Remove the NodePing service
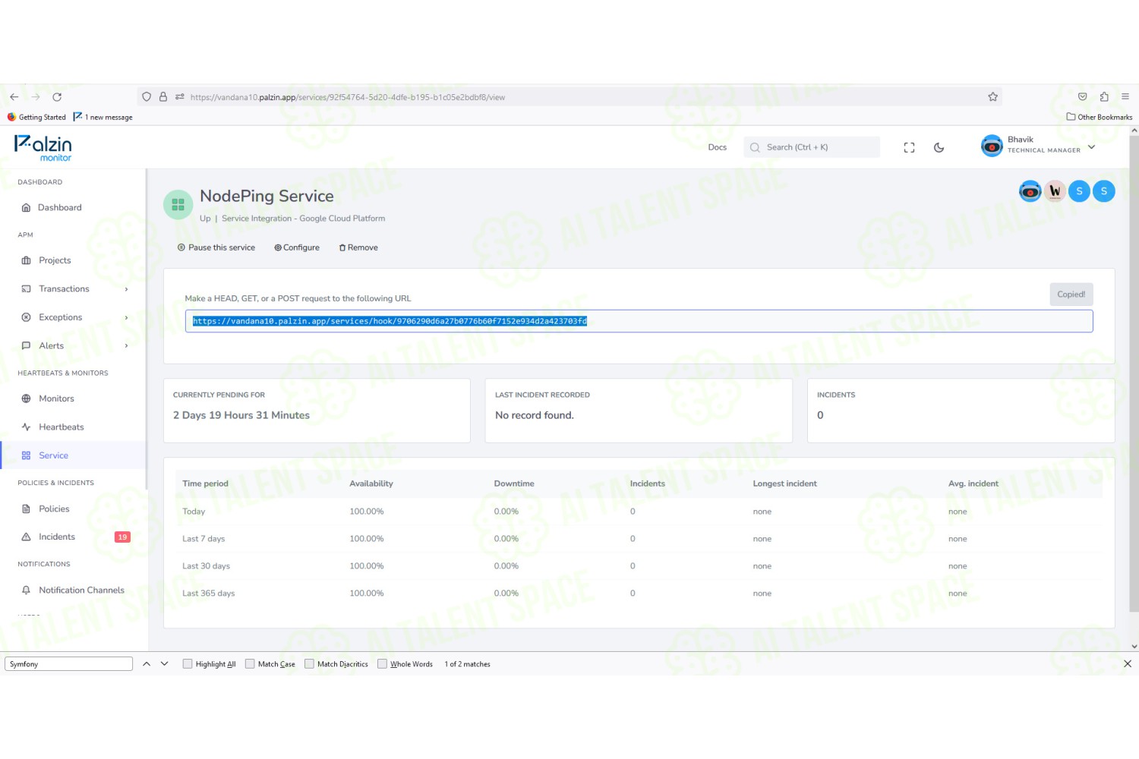Image resolution: width=1139 pixels, height=759 pixels. pyautogui.click(x=358, y=247)
